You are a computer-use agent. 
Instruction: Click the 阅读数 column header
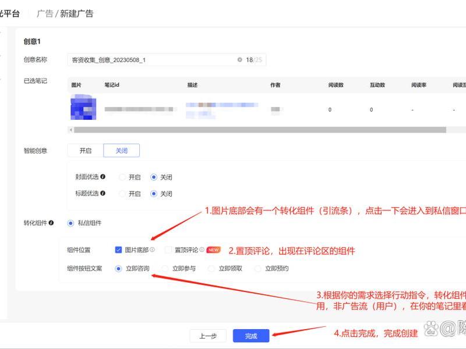336,85
